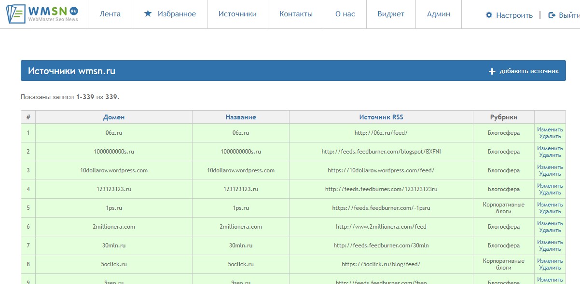Image resolution: width=580 pixels, height=284 pixels.
Task: Click Изменить for the 30mln.ru row
Action: click(x=550, y=242)
